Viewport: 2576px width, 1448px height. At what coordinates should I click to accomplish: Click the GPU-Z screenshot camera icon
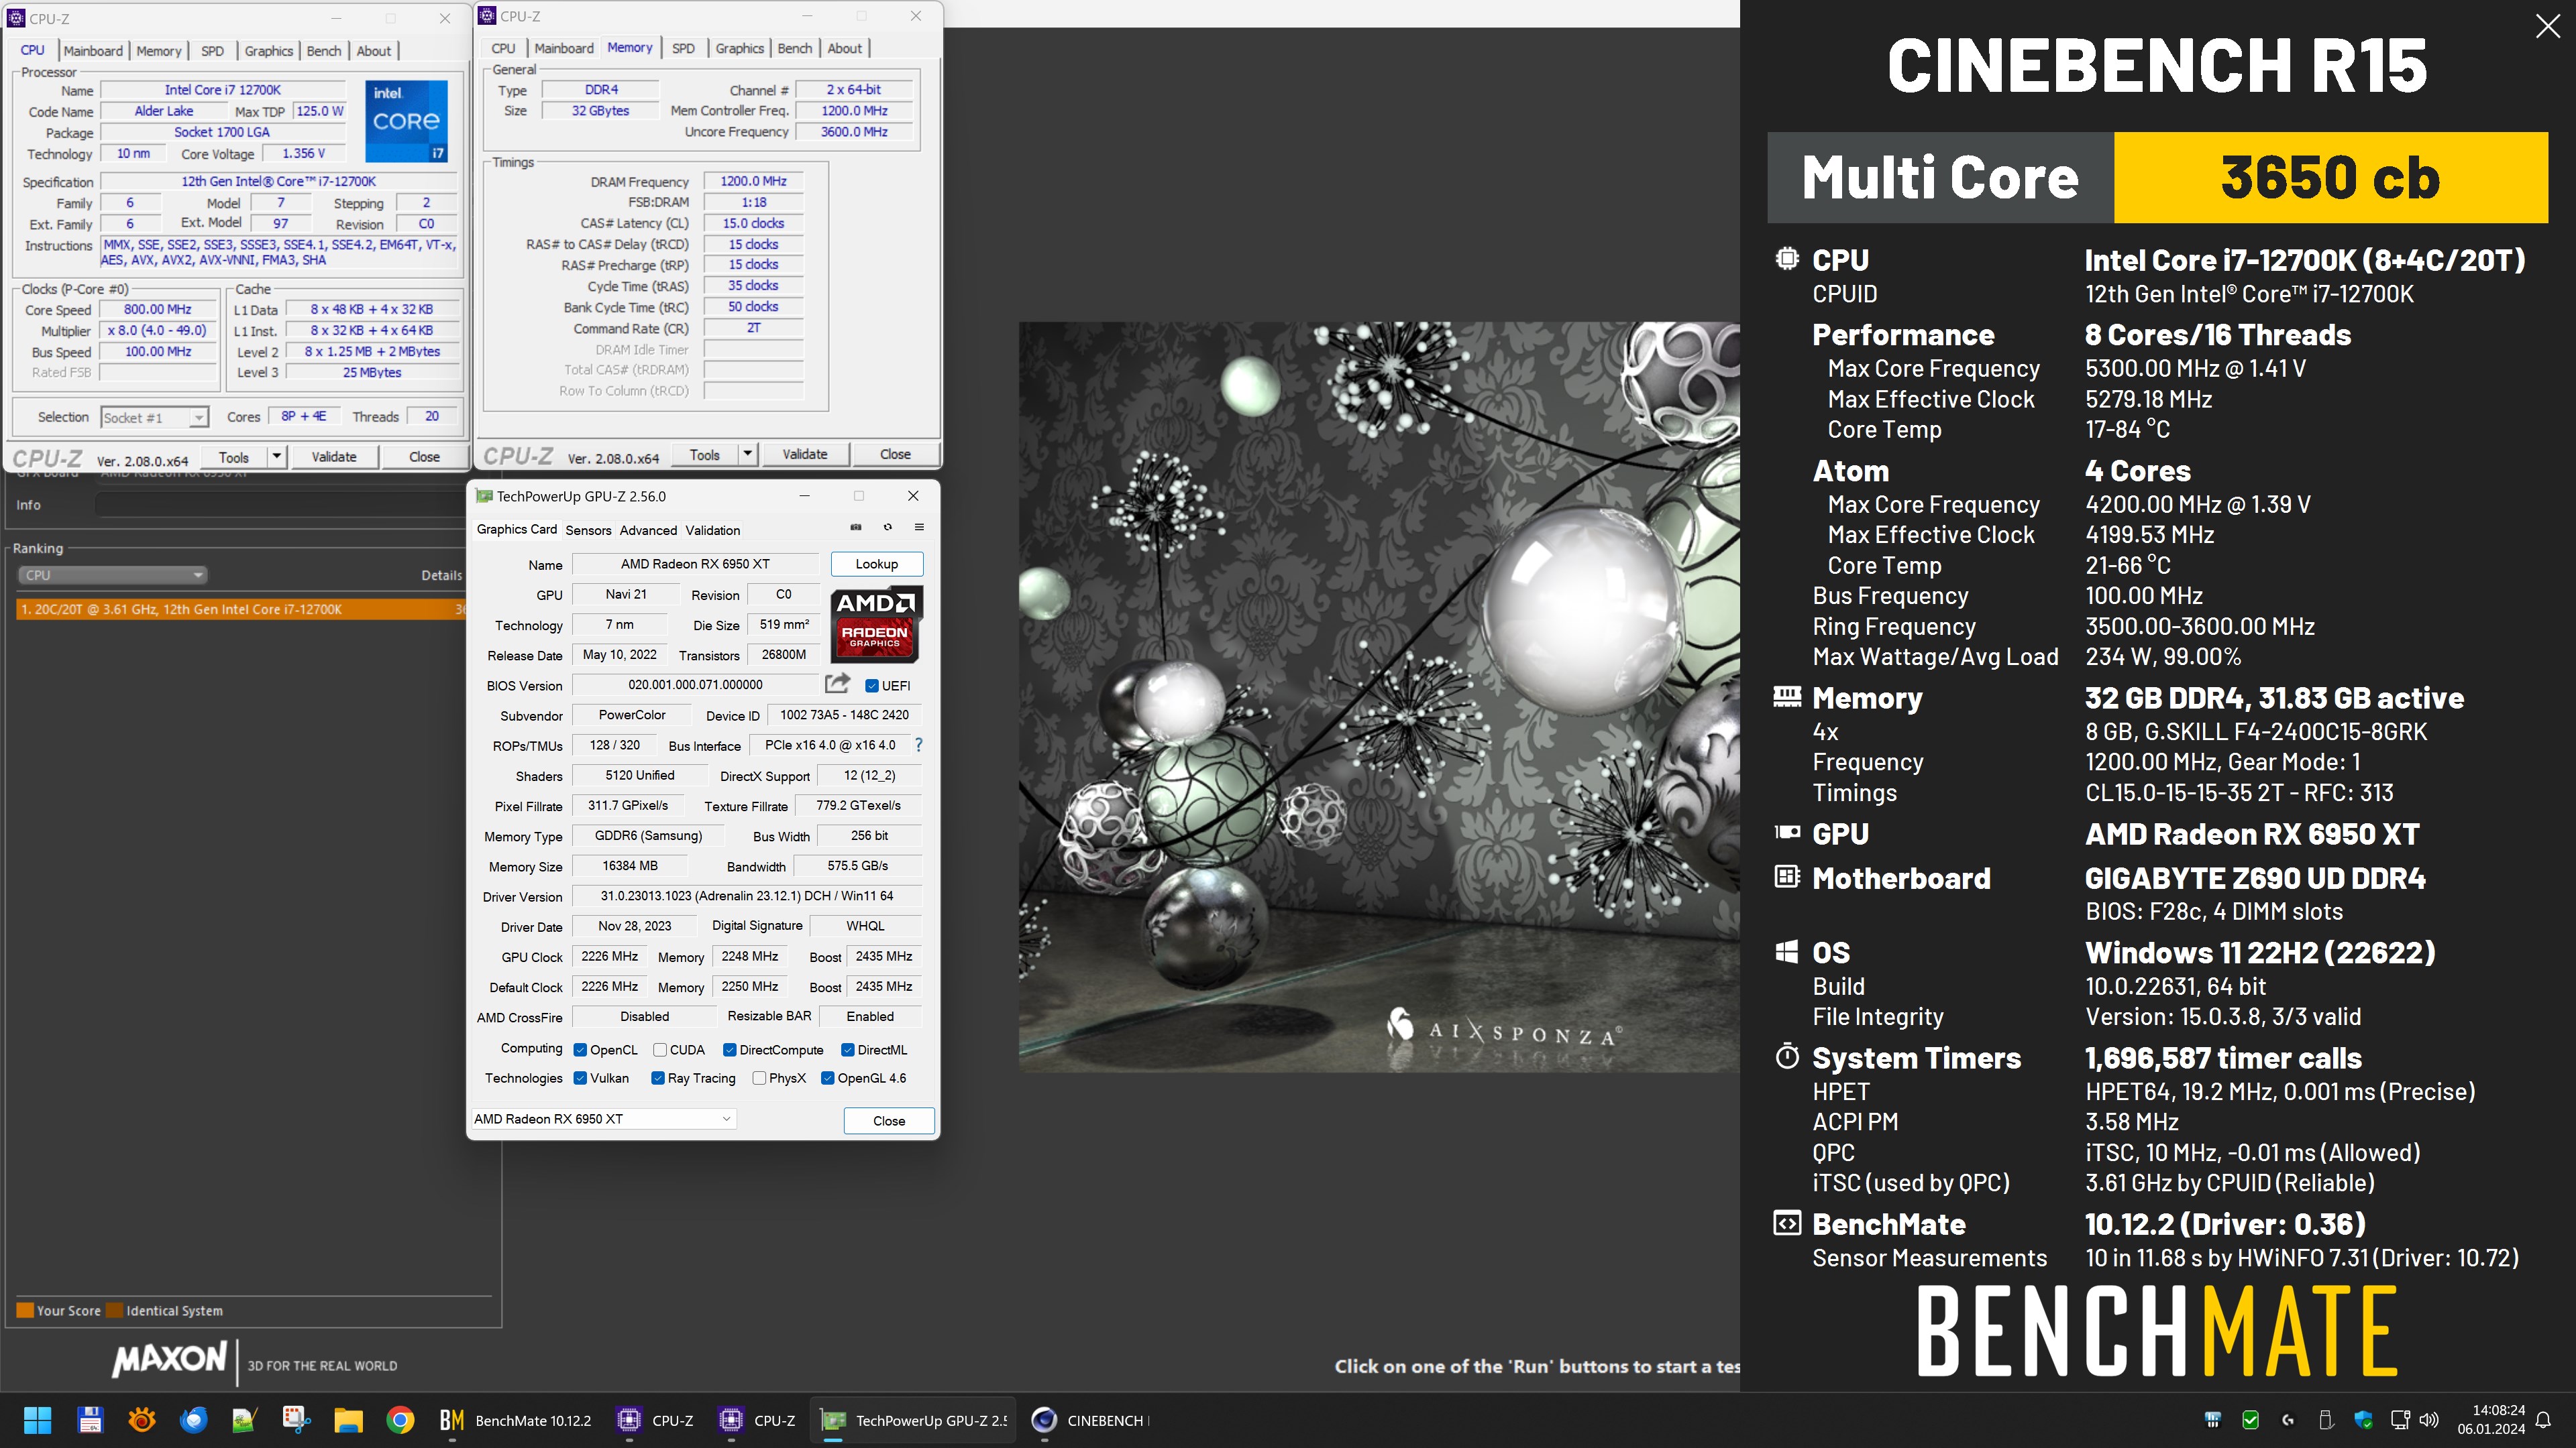coord(856,527)
